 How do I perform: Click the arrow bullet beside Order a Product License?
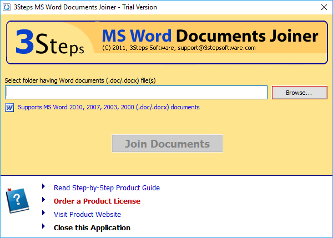[x=43, y=200]
